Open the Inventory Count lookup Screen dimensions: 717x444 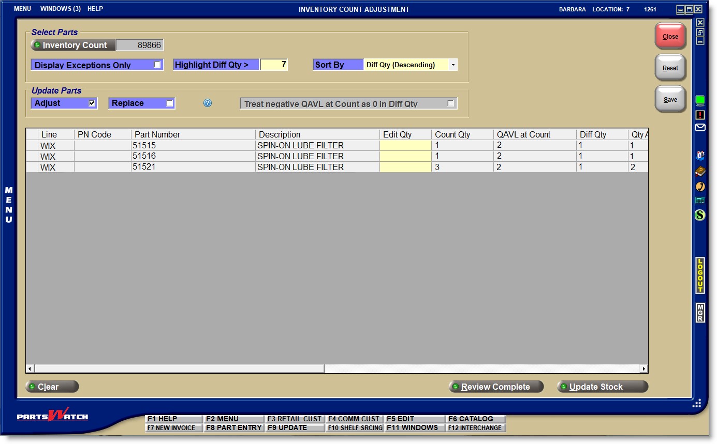click(74, 45)
